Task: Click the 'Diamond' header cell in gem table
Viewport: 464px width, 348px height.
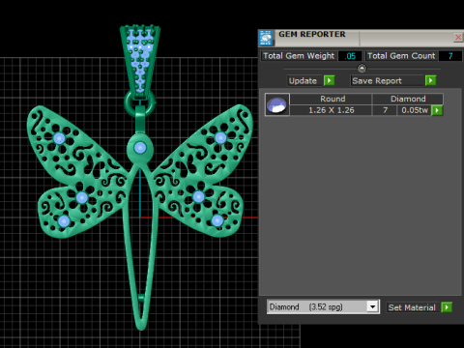Action: click(408, 99)
